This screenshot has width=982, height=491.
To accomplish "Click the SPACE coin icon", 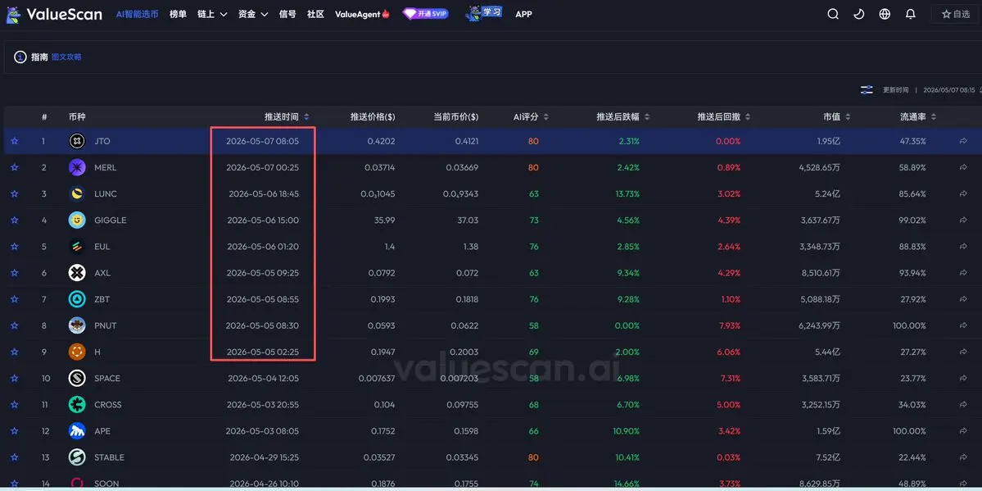I will point(77,378).
